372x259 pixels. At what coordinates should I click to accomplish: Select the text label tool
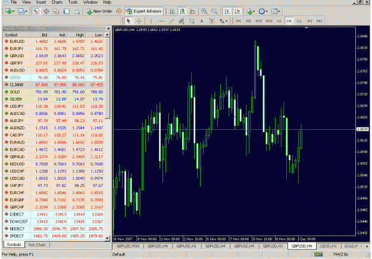click(212, 21)
